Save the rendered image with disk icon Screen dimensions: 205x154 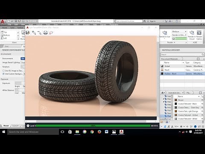click(28, 33)
